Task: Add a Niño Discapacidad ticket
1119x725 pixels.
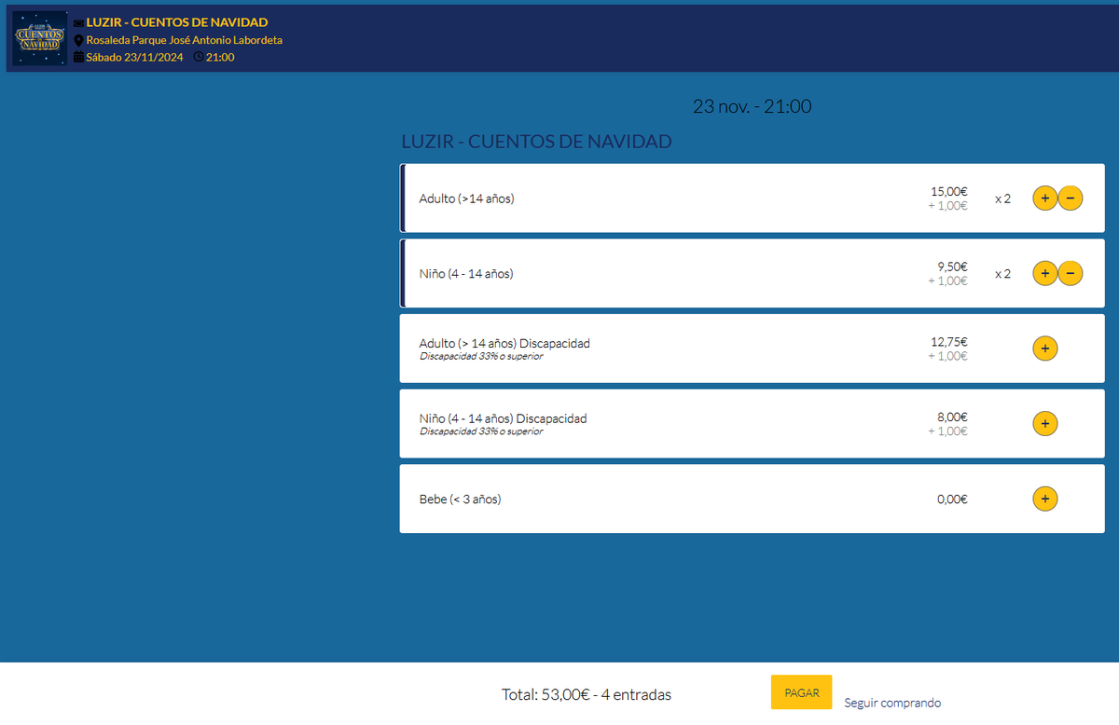Action: [1045, 424]
